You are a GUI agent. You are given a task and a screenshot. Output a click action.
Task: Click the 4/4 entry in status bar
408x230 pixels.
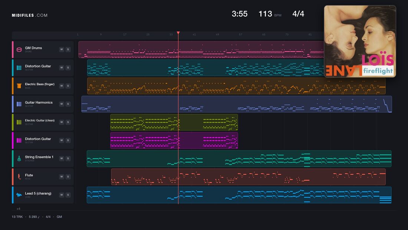48,217
